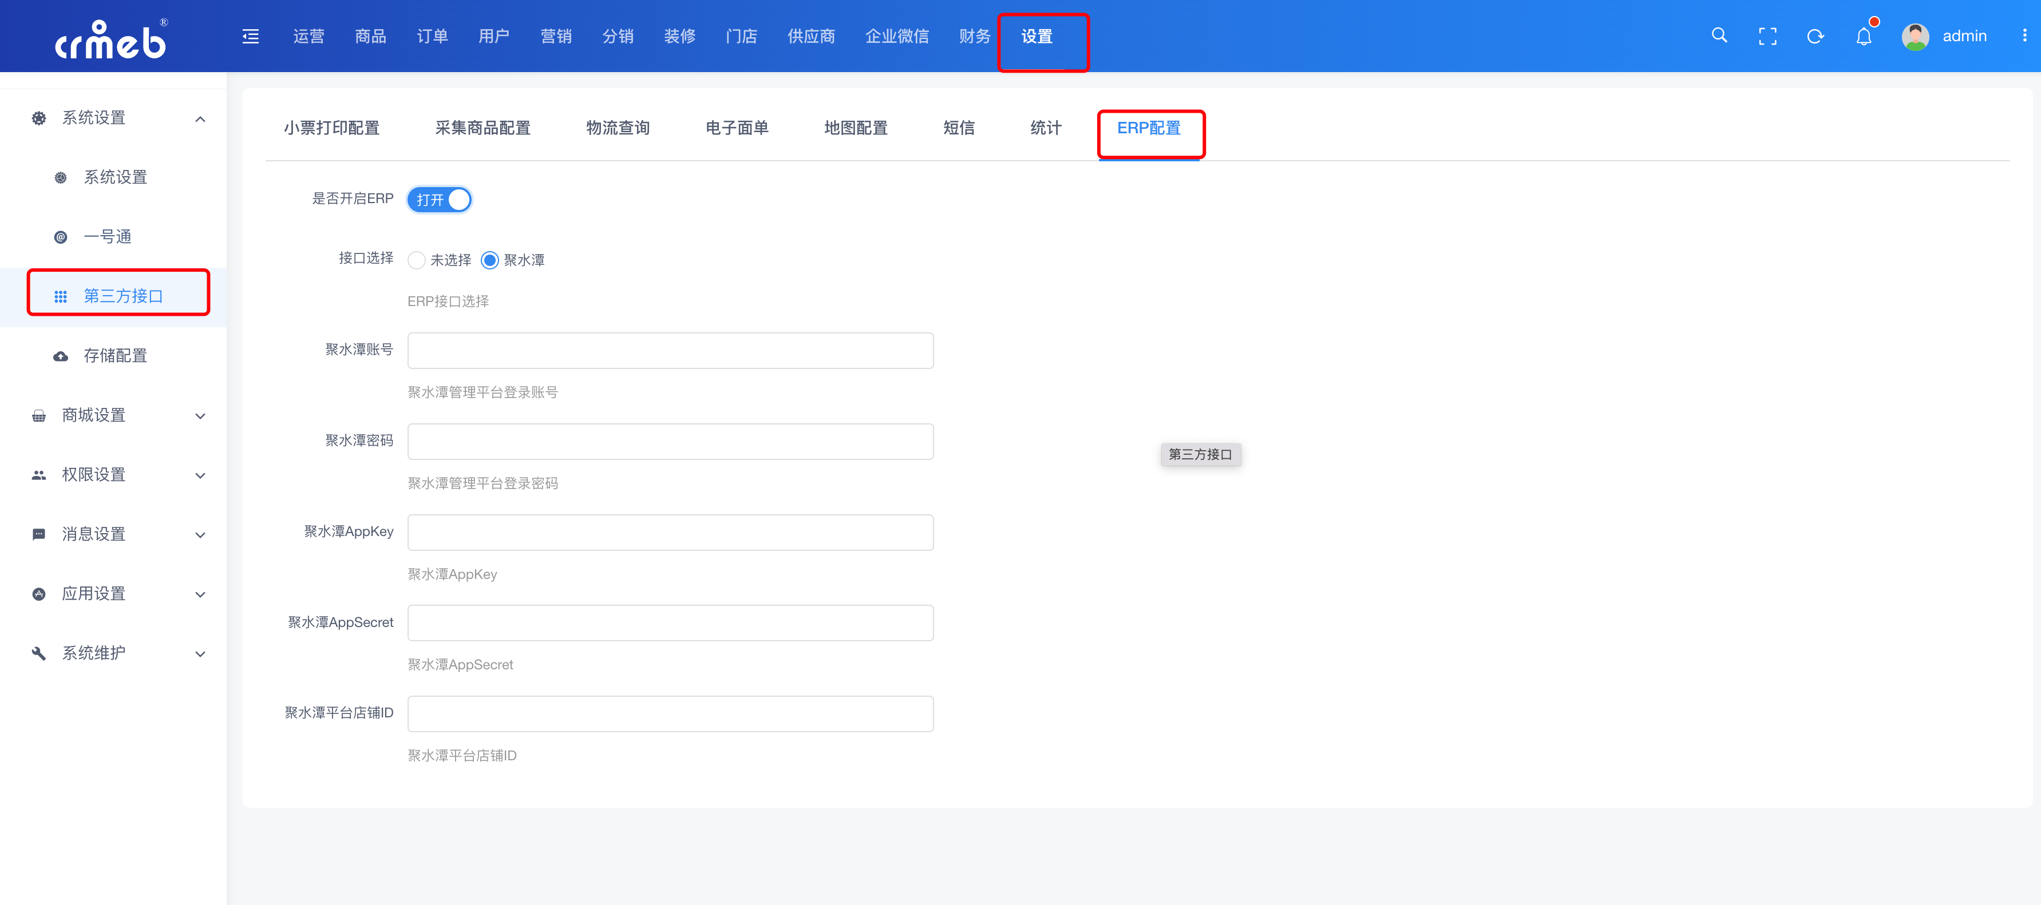Screen dimensions: 2041x905
Task: Switch to the 统计 tab
Action: point(1046,128)
